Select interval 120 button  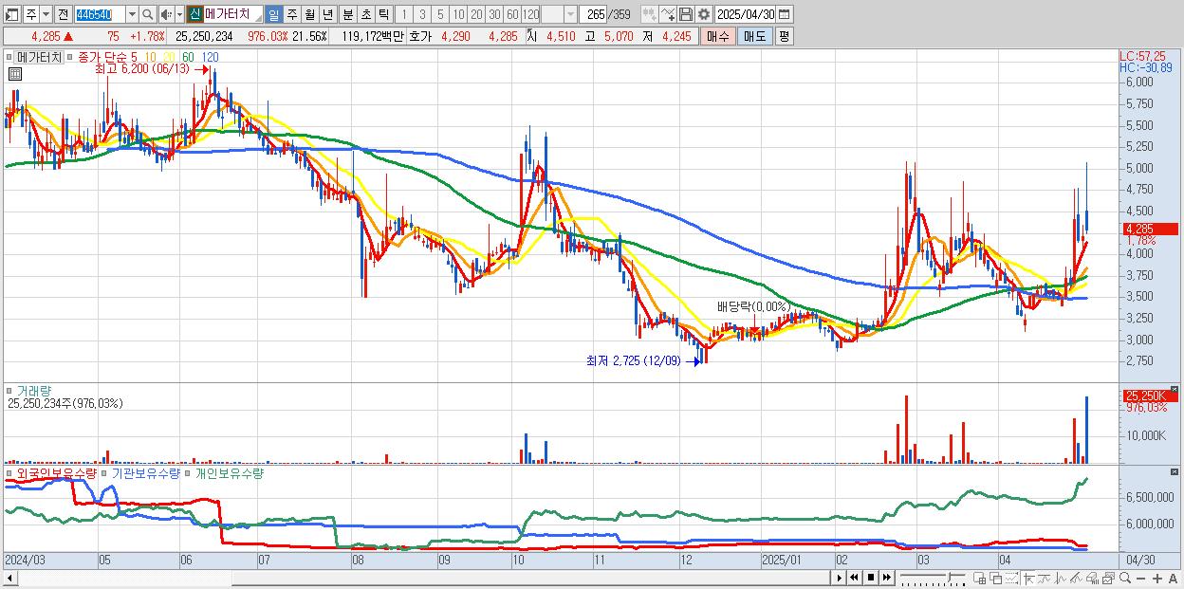530,14
